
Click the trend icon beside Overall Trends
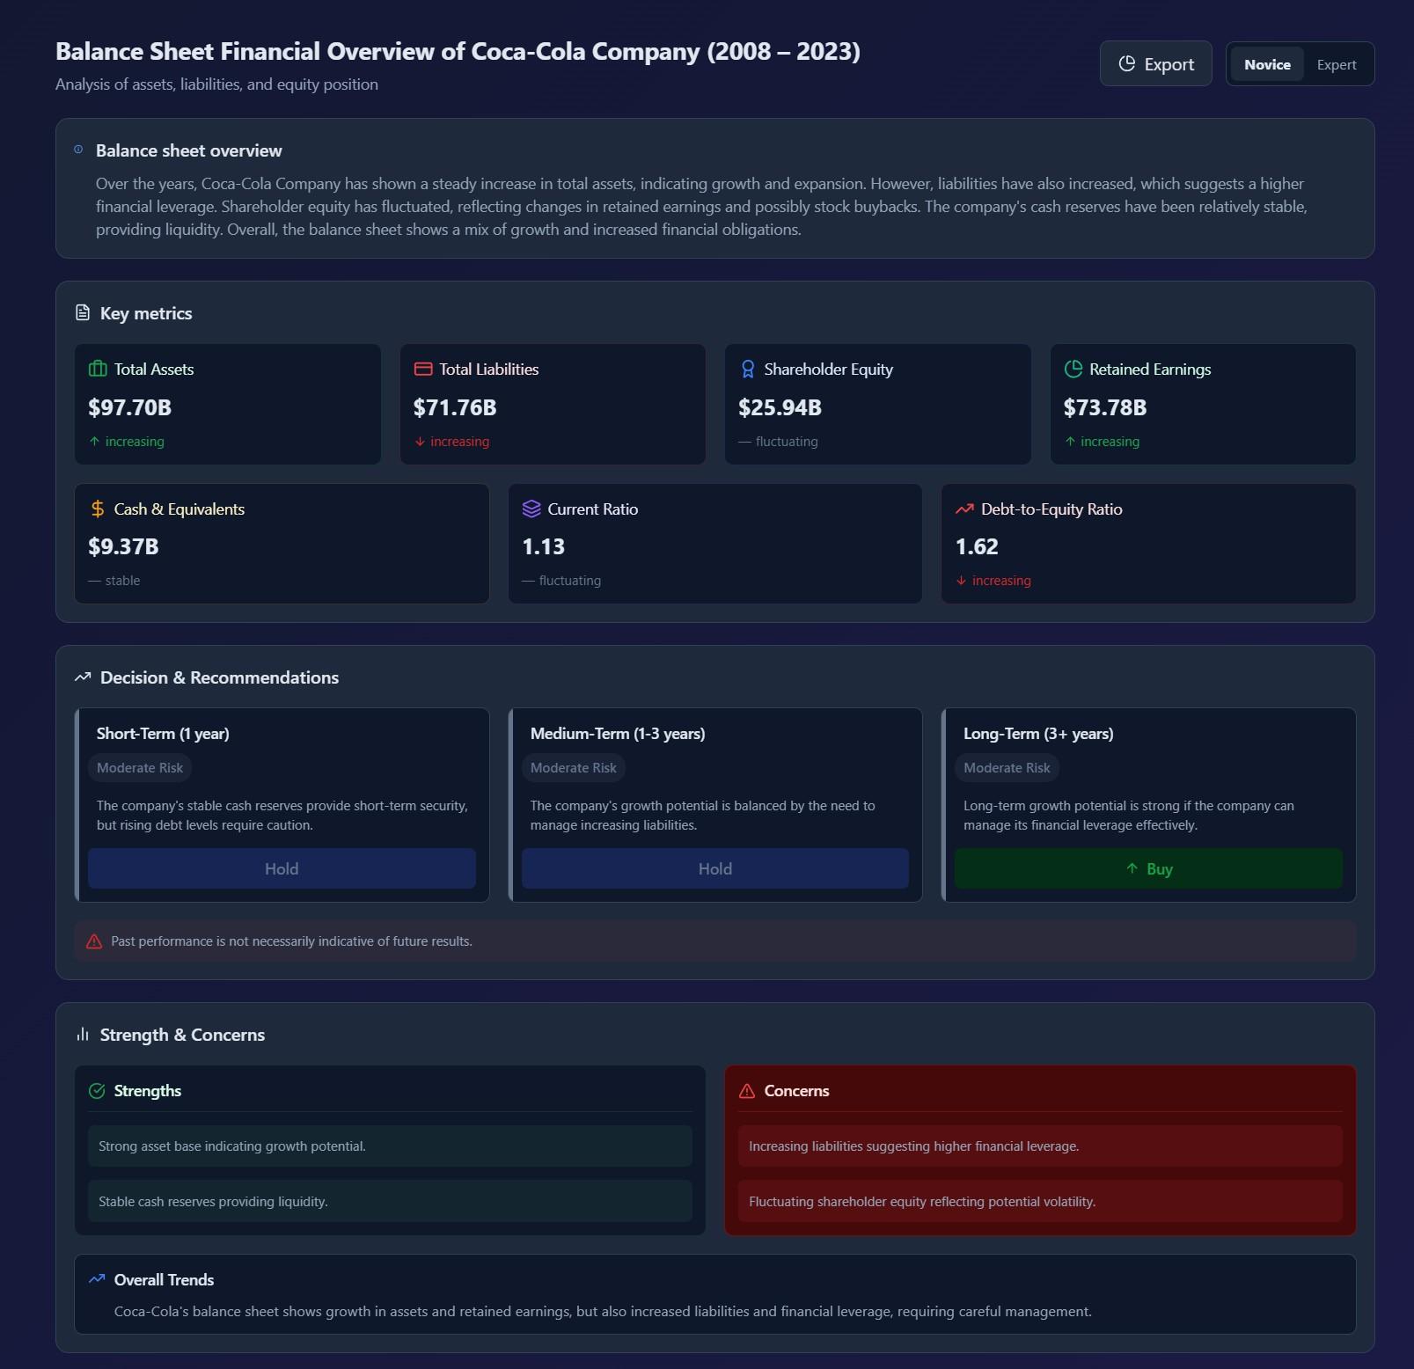click(x=97, y=1278)
